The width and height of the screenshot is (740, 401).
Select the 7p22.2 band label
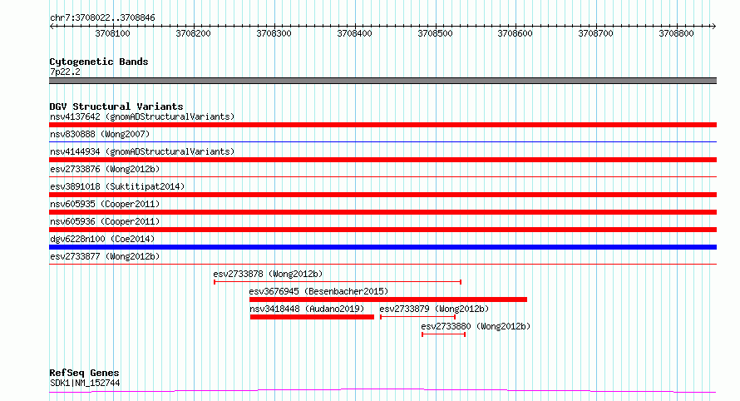65,72
